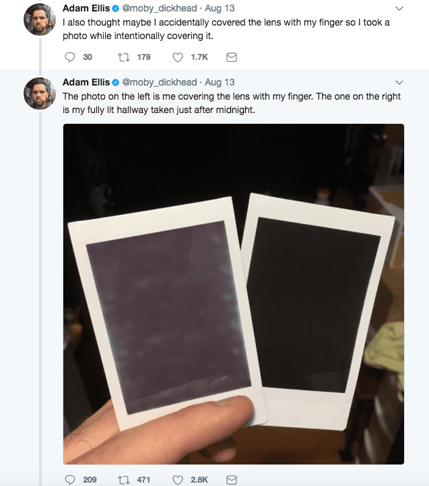Open the Aug 13 timestamp of second tweet
This screenshot has width=429, height=486.
[x=220, y=82]
